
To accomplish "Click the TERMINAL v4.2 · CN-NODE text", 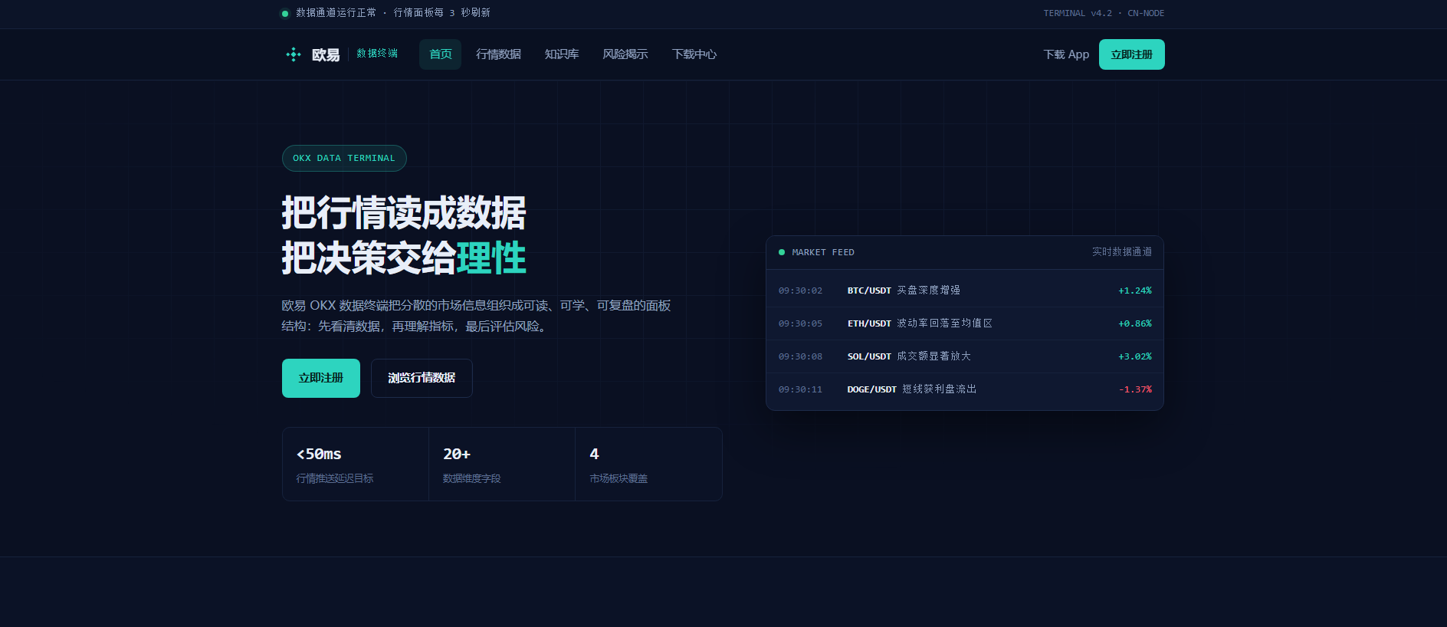I will click(x=1104, y=13).
